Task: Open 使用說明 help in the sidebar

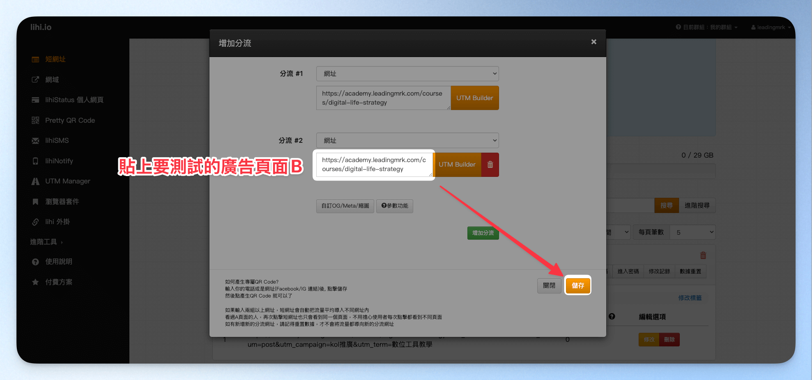Action: point(58,261)
